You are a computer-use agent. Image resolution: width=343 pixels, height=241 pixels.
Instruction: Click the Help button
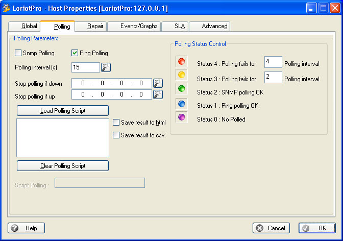click(27, 228)
